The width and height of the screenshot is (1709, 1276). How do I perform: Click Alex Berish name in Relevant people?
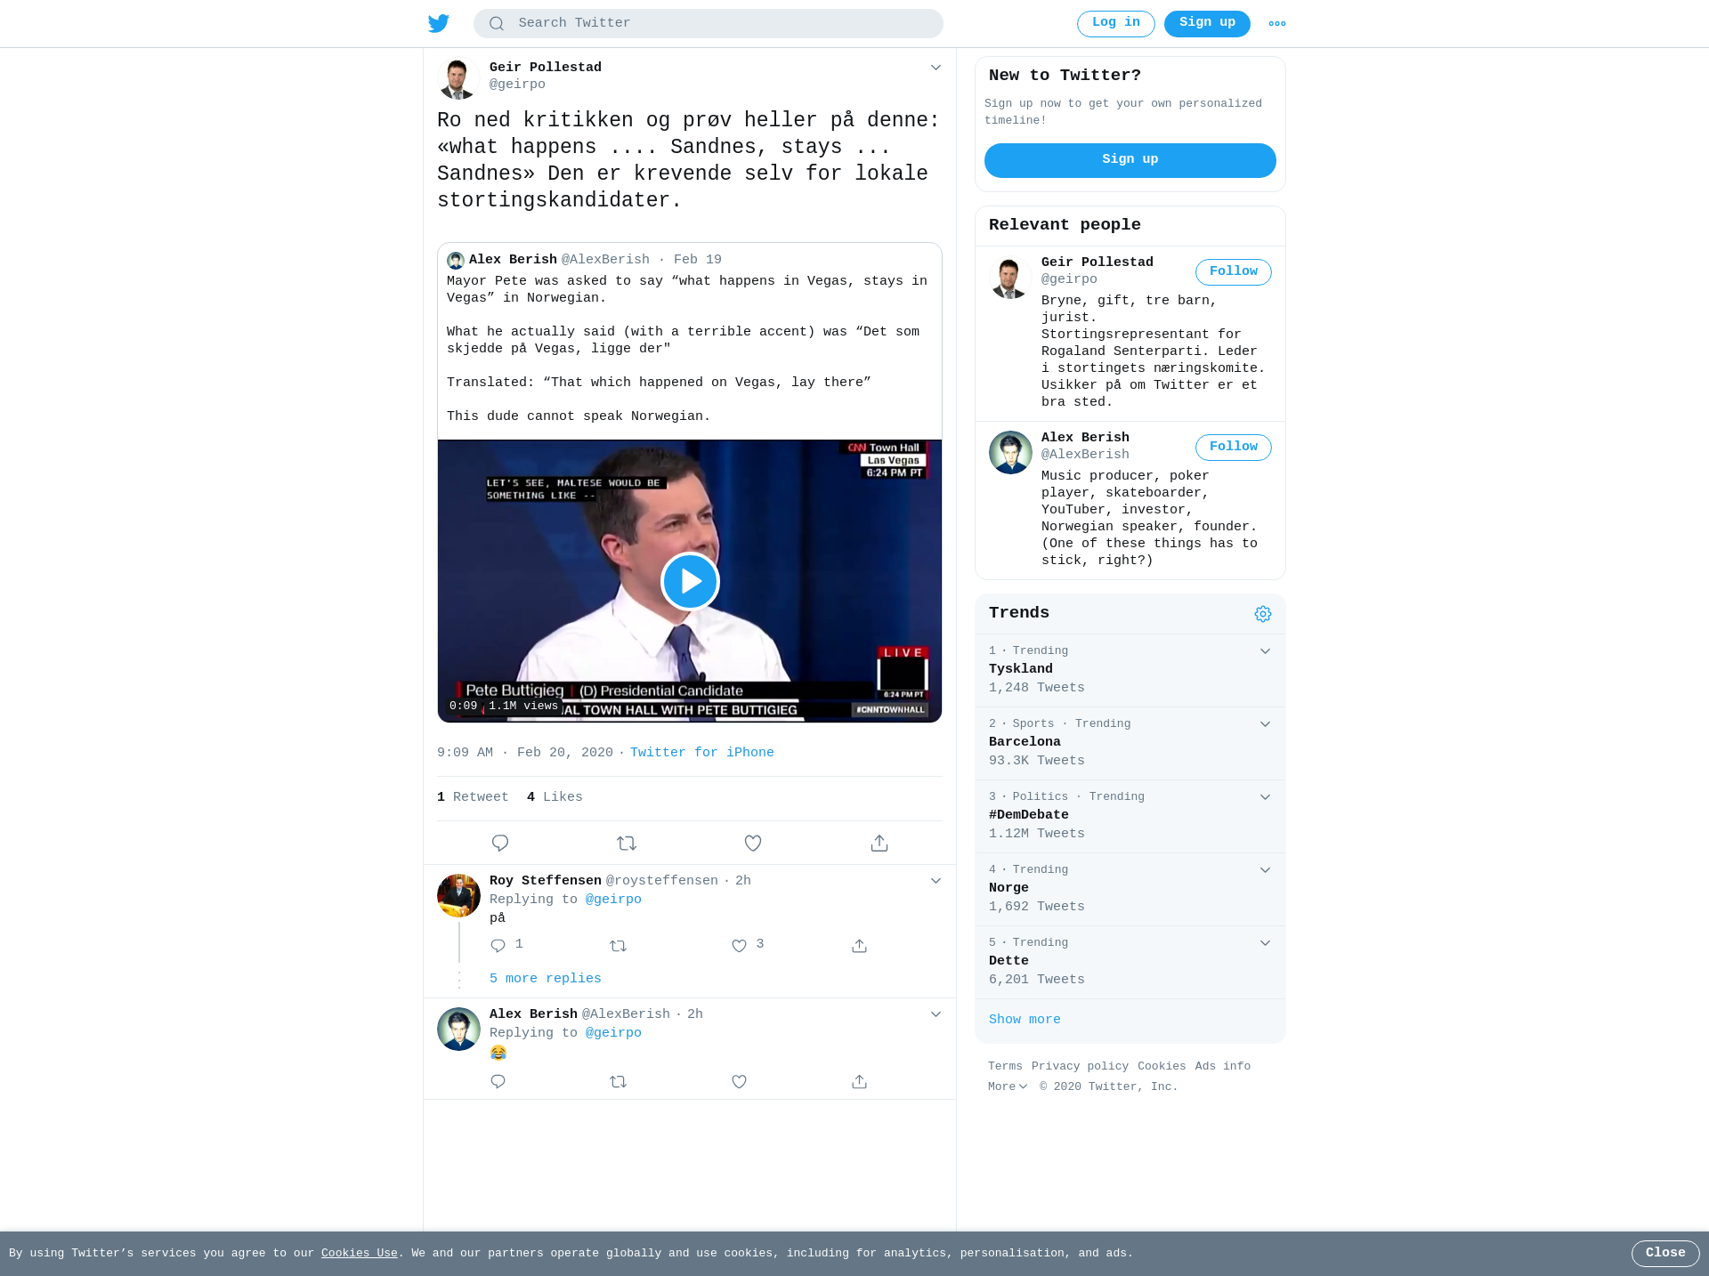point(1085,438)
